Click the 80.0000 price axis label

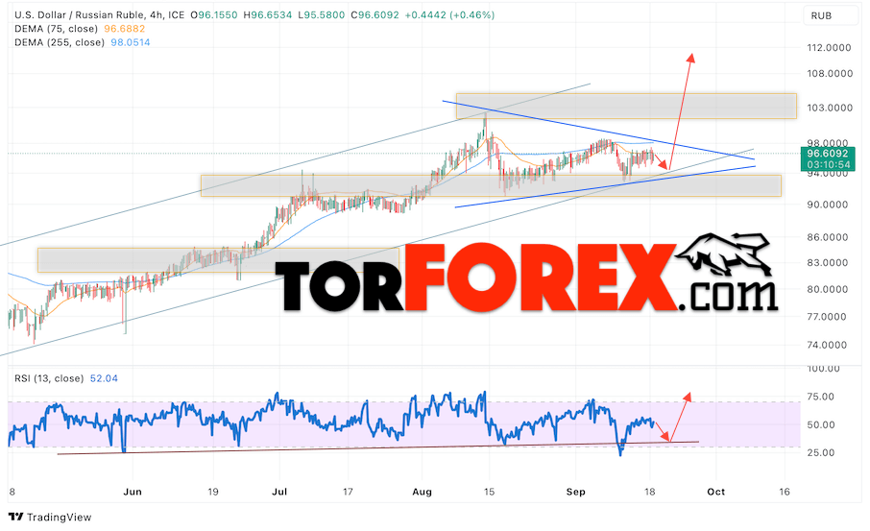tap(828, 289)
